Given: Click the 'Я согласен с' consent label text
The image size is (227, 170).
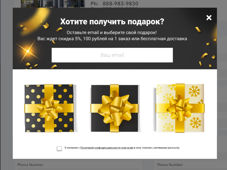Looking at the screenshot, I should (72, 148).
